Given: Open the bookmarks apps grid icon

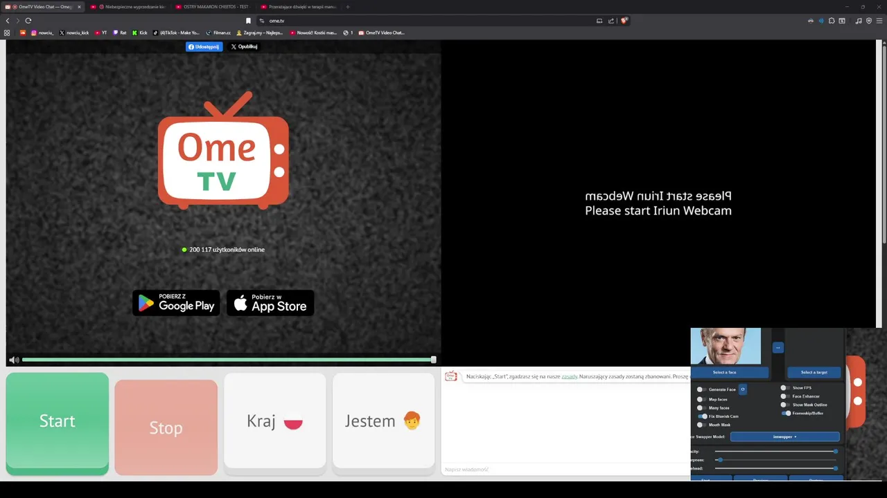Looking at the screenshot, I should tap(7, 33).
